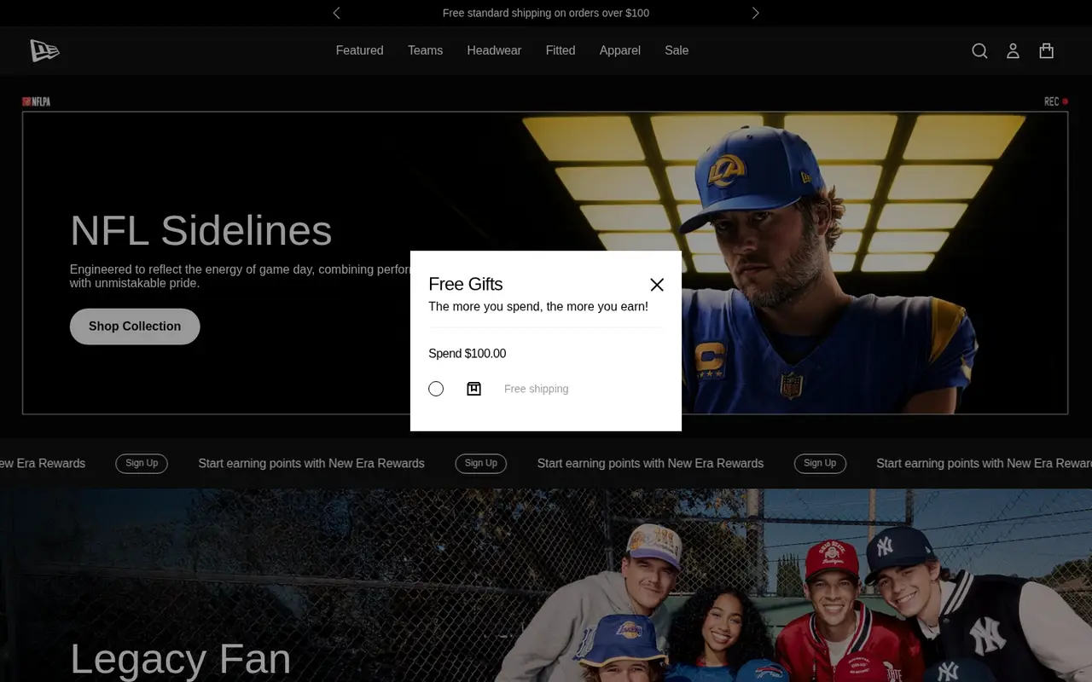Close the Free Gifts popup
This screenshot has height=682, width=1092.
(657, 285)
